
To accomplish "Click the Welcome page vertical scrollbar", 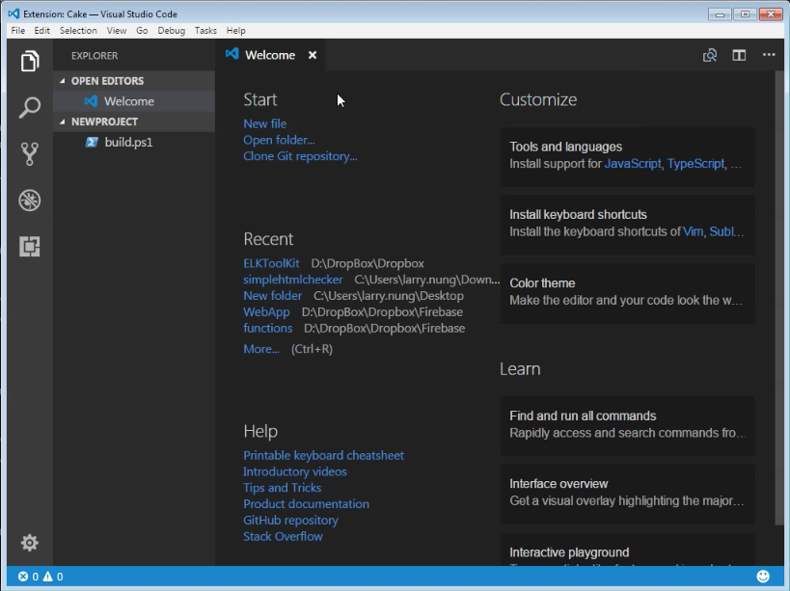I will (x=779, y=297).
